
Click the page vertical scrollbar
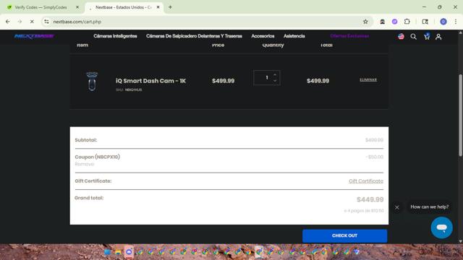[460, 115]
